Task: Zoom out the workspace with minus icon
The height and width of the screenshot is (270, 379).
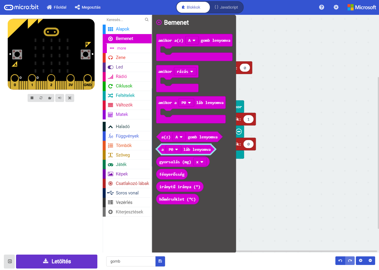Action: pos(370,261)
